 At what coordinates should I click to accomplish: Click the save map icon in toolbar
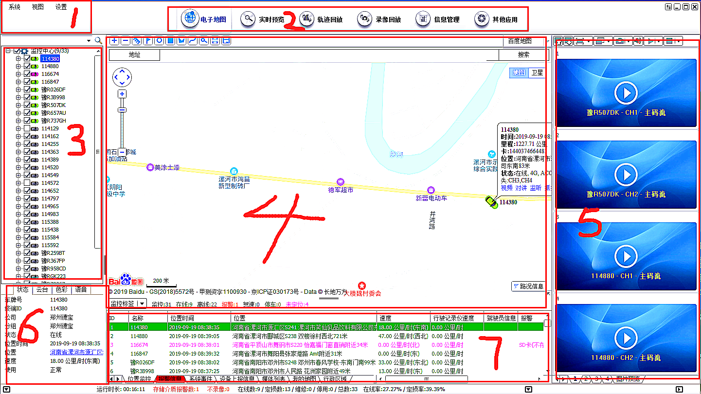pyautogui.click(x=226, y=41)
